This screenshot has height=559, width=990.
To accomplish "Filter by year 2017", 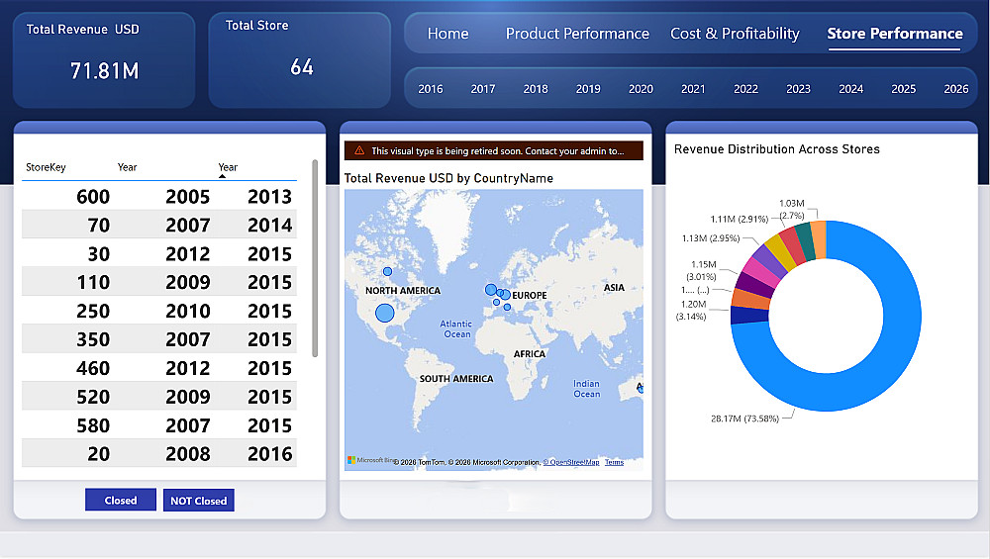I will (483, 89).
